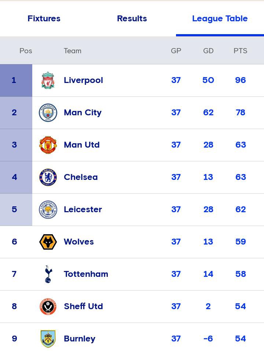Click the GP column header
This screenshot has width=264, height=351.
[x=176, y=51]
